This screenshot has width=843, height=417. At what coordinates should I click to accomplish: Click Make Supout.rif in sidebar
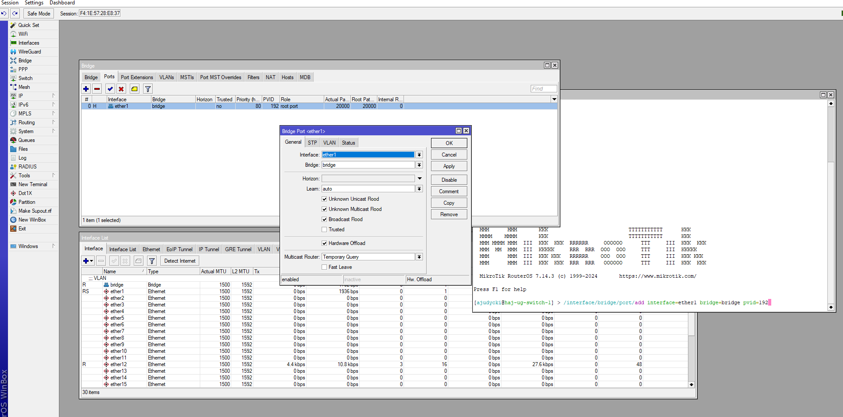pyautogui.click(x=35, y=211)
